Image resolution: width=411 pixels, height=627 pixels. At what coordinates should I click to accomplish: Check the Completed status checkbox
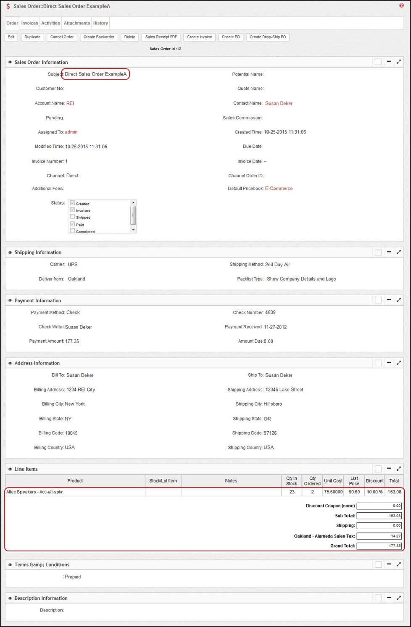(72, 231)
